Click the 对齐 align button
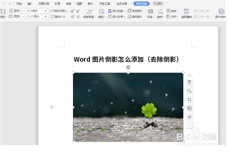The width and height of the screenshot is (230, 152). click(x=172, y=17)
